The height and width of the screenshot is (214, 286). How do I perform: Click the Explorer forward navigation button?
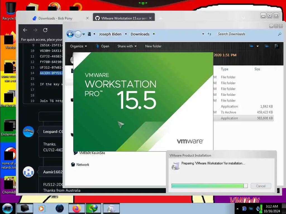(78, 34)
